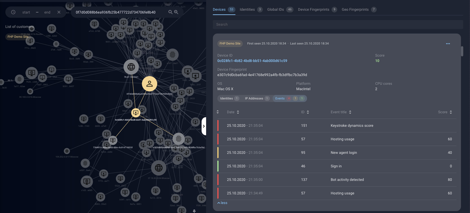Click the magnifier search icon beside hash
The width and height of the screenshot is (470, 213).
tap(170, 12)
